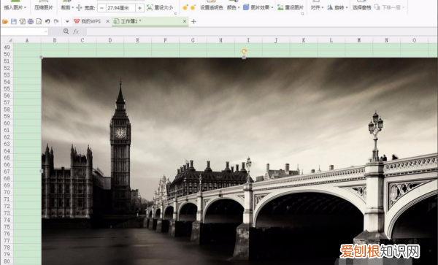Click the print icon
The image size is (438, 265).
(31, 21)
